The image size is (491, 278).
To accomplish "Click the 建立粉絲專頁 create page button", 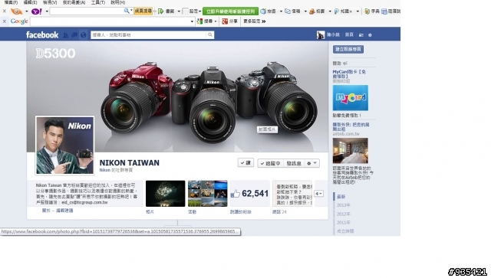I will 348,49.
